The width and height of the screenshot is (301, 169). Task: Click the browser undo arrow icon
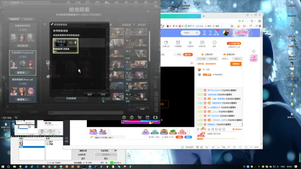click(252, 21)
